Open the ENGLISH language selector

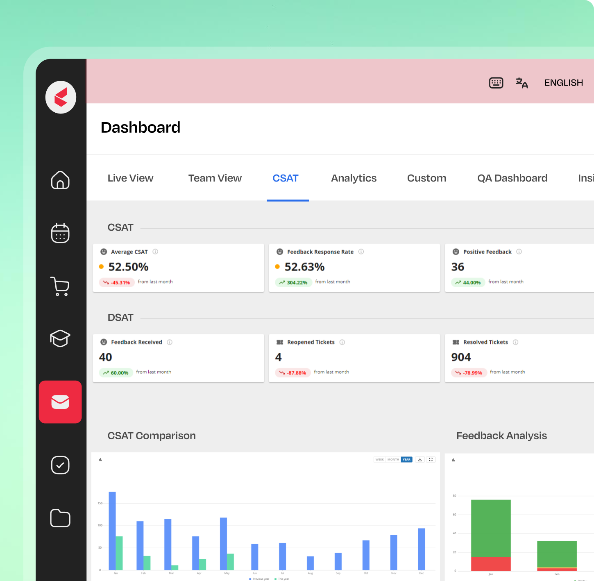pyautogui.click(x=563, y=83)
